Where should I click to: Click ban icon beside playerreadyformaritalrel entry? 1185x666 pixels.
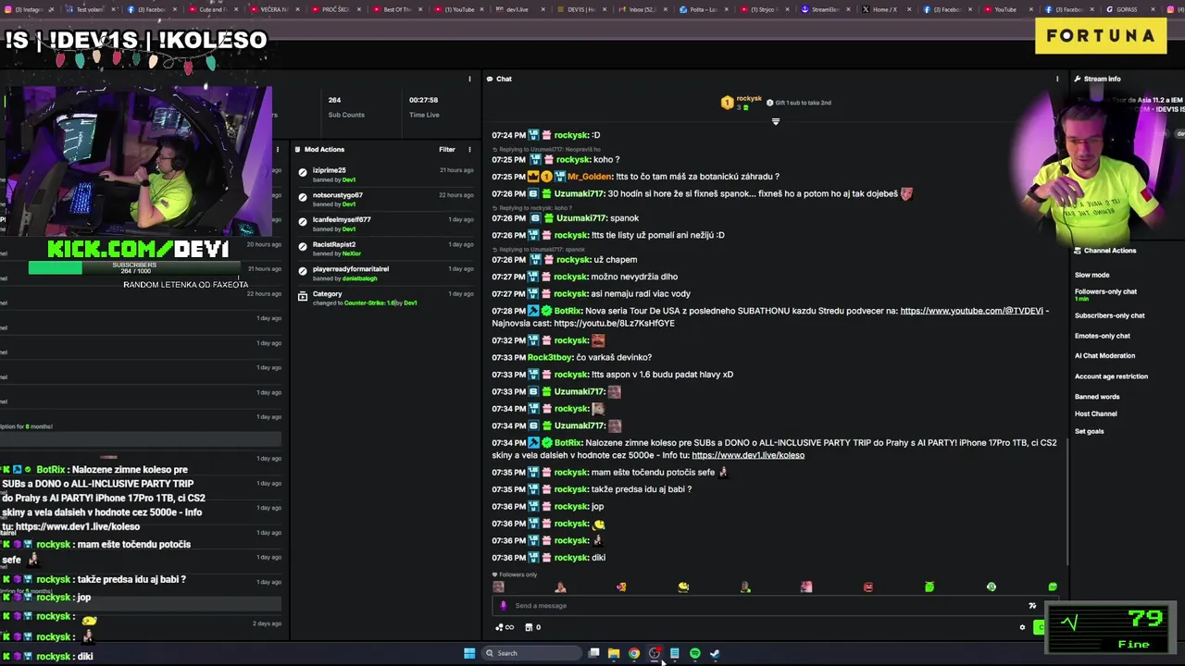click(x=303, y=271)
